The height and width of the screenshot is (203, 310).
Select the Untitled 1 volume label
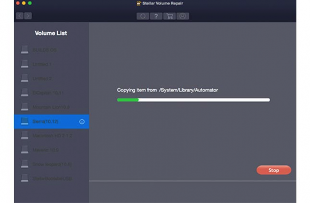[42, 64]
